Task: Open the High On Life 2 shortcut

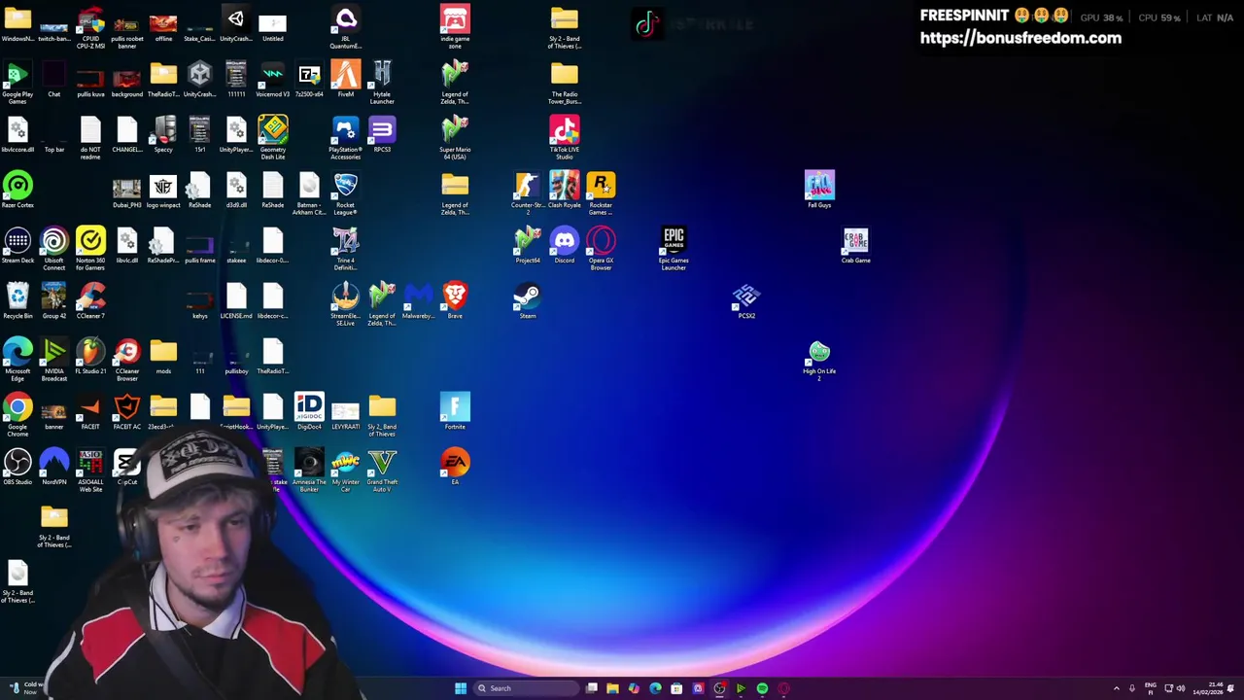Action: point(819,360)
